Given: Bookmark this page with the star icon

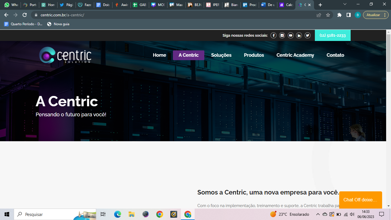Looking at the screenshot, I should 328,15.
